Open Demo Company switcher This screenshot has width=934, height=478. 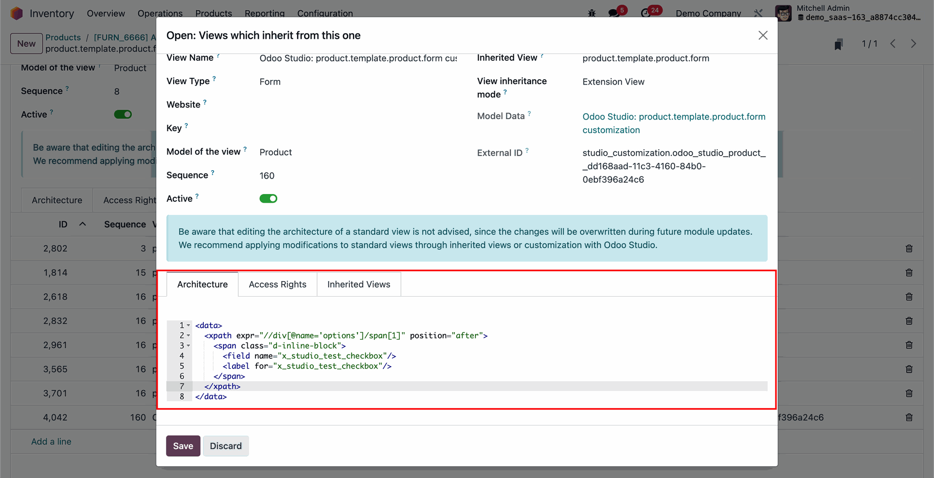pos(708,13)
